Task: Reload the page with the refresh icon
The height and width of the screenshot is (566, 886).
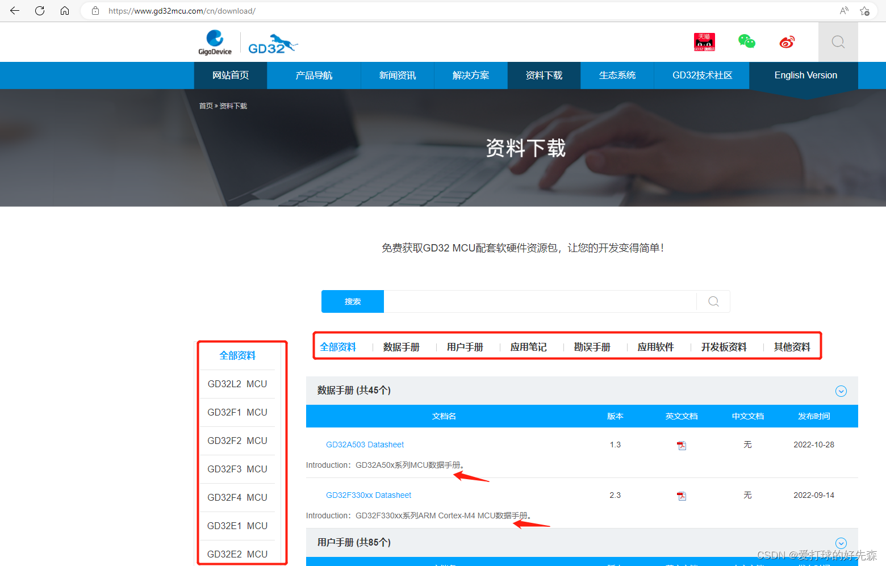Action: (x=40, y=11)
